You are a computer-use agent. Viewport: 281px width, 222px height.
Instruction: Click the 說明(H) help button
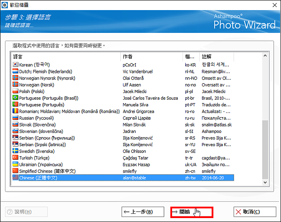[x=26, y=212]
